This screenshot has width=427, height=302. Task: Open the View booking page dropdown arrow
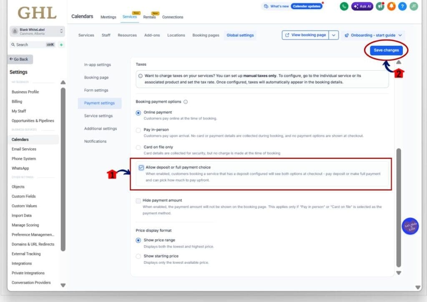(334, 35)
